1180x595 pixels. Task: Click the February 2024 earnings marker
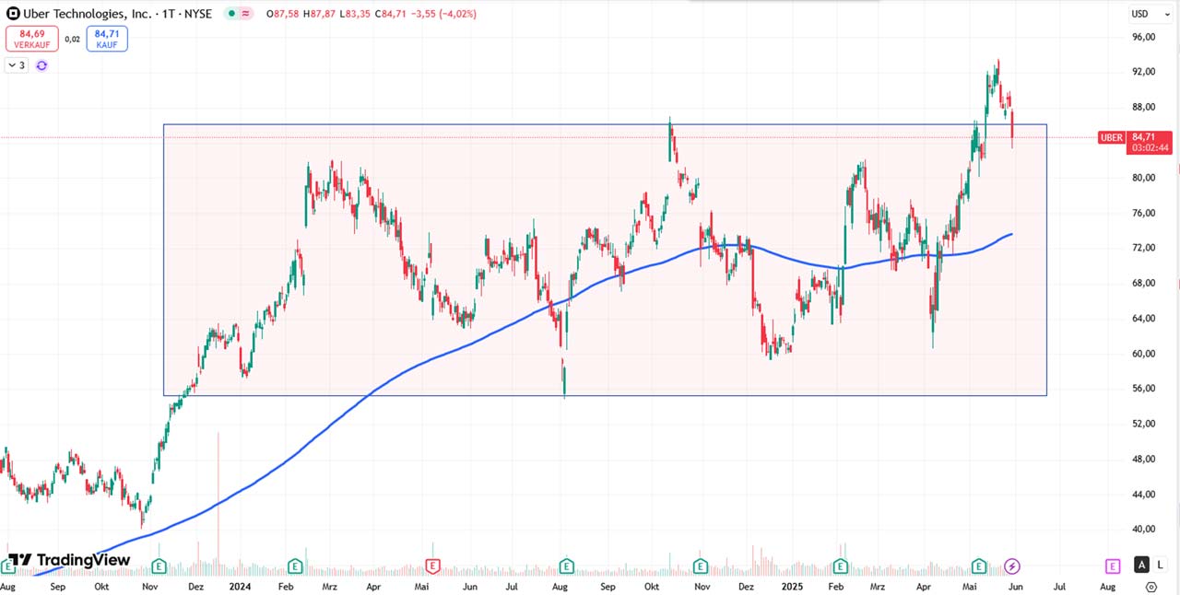tap(296, 566)
